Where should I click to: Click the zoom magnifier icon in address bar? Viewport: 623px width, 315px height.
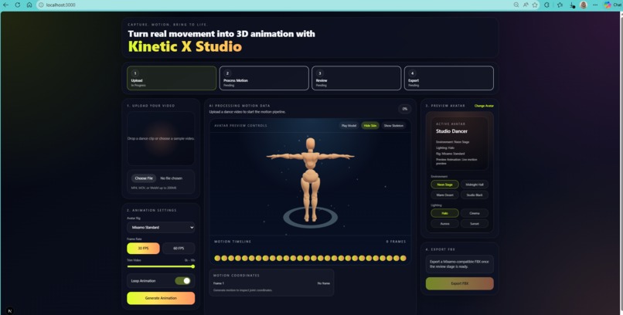click(516, 5)
